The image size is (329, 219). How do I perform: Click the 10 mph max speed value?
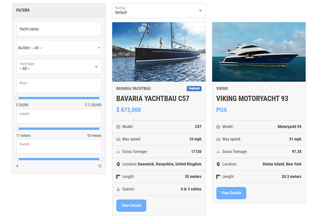(195, 139)
